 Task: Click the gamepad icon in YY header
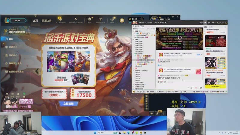click(213, 22)
